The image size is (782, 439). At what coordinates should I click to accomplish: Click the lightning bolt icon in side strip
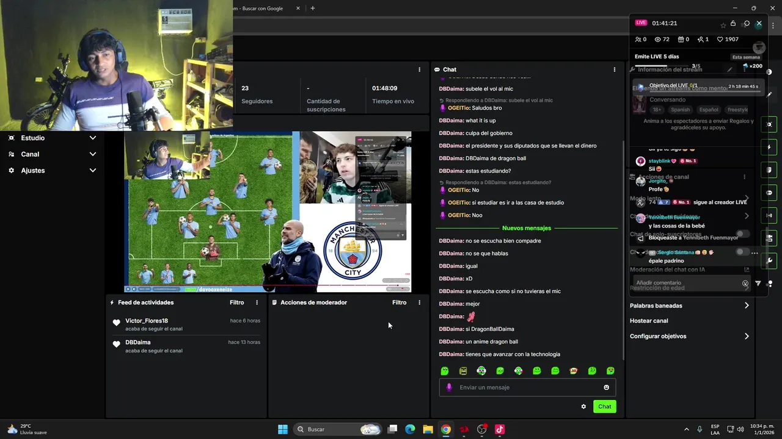click(769, 147)
